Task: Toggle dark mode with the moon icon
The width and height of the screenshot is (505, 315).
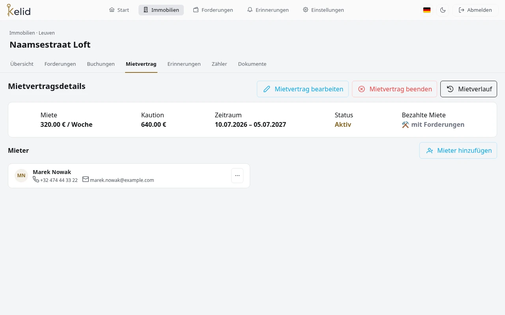Action: 443,10
